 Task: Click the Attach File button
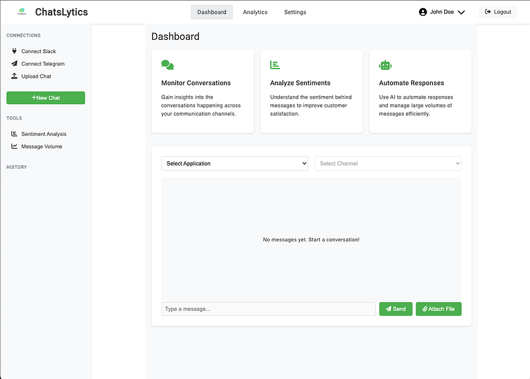pyautogui.click(x=439, y=309)
